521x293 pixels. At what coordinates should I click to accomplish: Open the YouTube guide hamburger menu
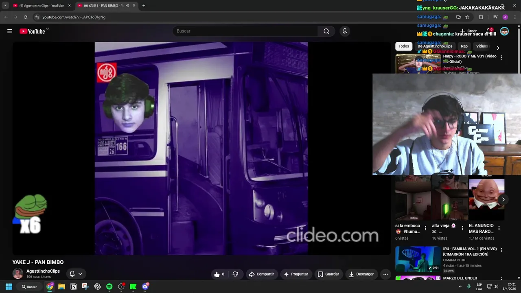(10, 31)
